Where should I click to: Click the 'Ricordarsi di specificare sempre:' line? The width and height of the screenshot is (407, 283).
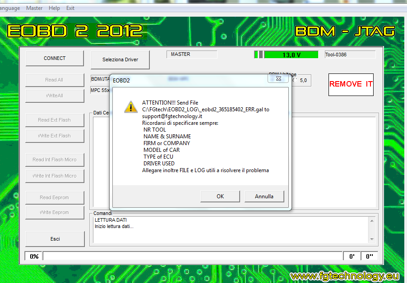[180, 123]
